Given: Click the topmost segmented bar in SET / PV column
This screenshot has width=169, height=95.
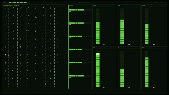Looking at the screenshot, I should (80, 10).
